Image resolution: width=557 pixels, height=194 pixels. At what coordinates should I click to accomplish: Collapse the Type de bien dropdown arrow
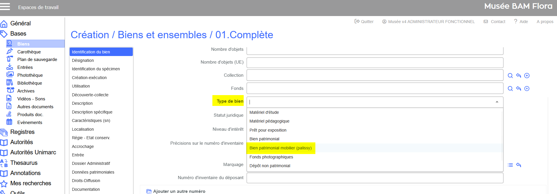497,102
